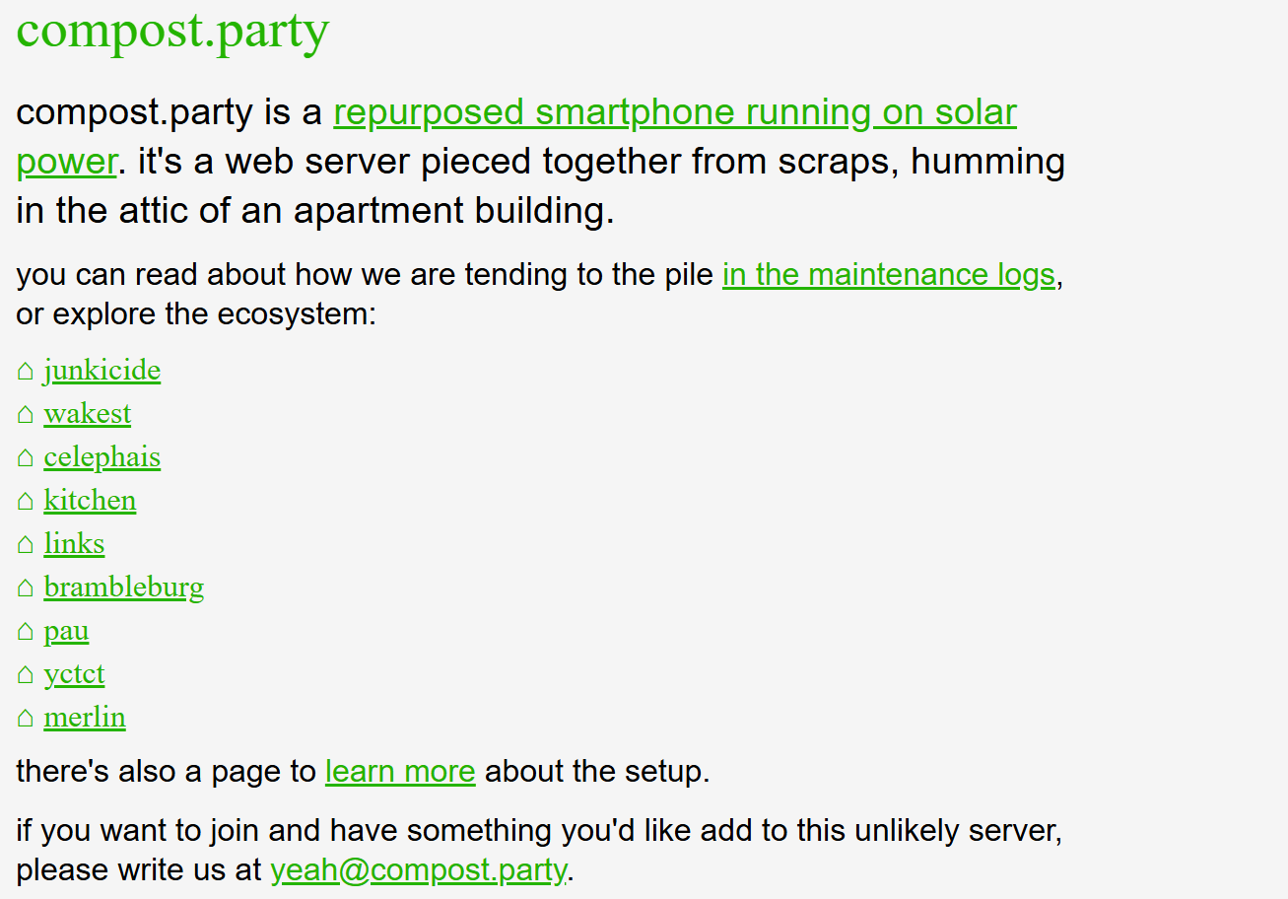Visit the brambleburg site
Image resolution: width=1288 pixels, height=899 pixels.
click(124, 588)
